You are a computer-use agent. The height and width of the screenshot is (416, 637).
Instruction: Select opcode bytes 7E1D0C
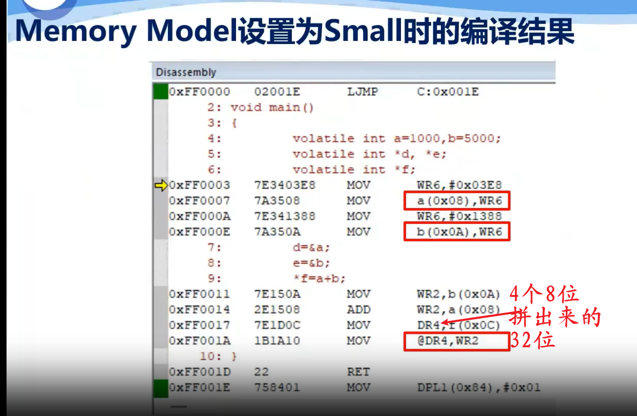coord(277,325)
